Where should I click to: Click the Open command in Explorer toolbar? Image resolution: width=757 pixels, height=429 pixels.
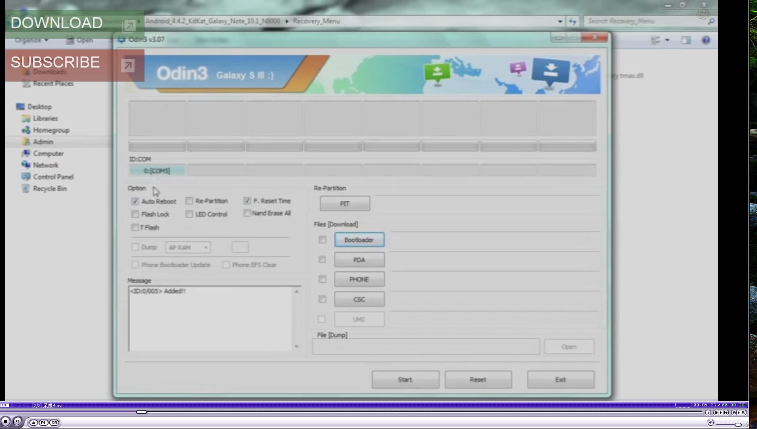(x=80, y=40)
